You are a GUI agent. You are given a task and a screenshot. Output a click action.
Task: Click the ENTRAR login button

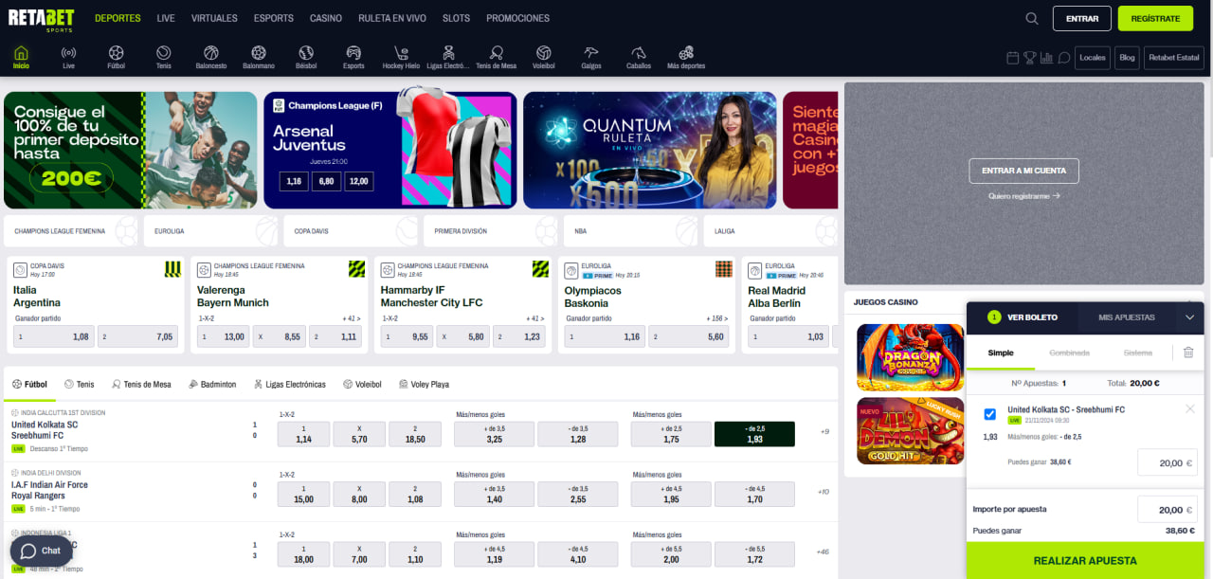pos(1082,18)
